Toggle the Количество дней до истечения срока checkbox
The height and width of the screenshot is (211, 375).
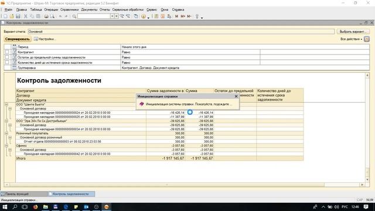click(7, 63)
